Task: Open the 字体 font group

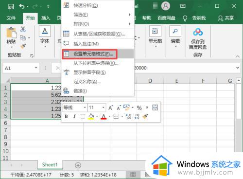Action: 45,37
